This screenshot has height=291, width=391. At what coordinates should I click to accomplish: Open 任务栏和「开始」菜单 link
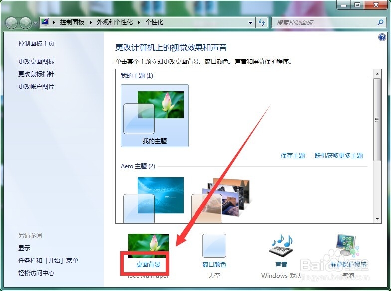click(48, 261)
